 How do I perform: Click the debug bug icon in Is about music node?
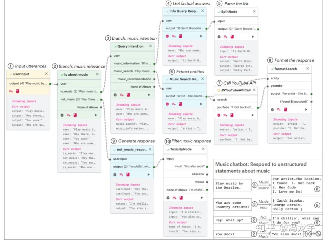click(x=62, y=115)
